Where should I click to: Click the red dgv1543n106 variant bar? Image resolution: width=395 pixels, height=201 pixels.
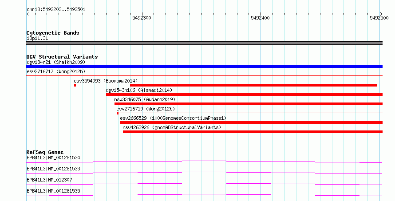pos(244,95)
